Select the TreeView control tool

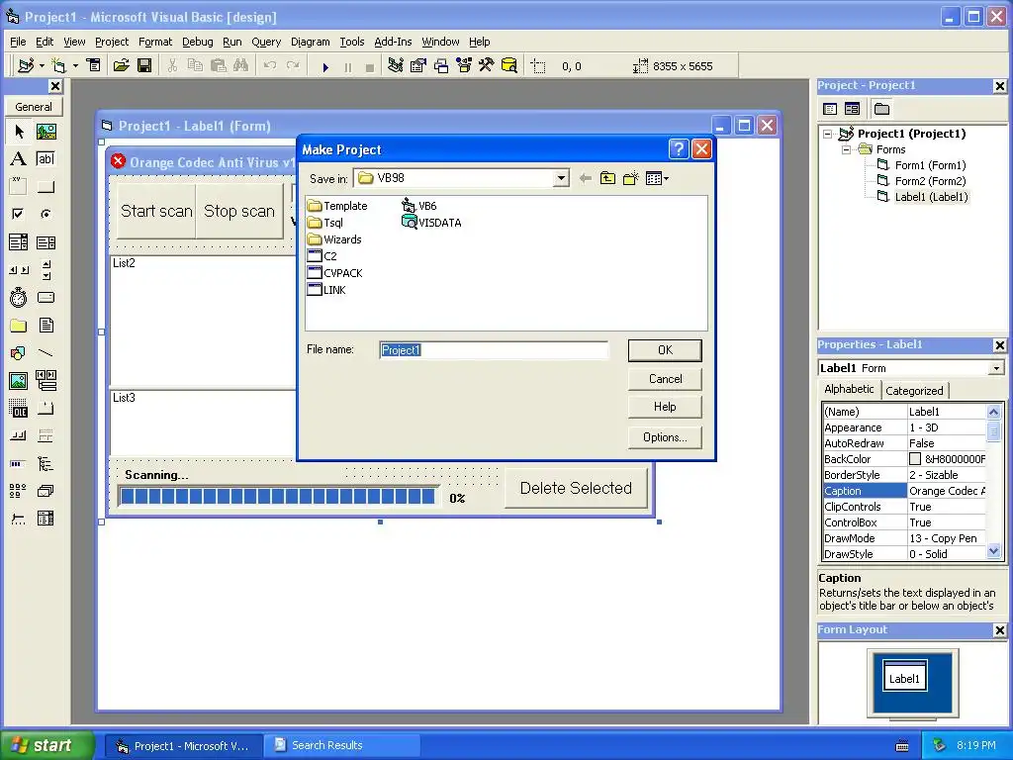pyautogui.click(x=46, y=463)
